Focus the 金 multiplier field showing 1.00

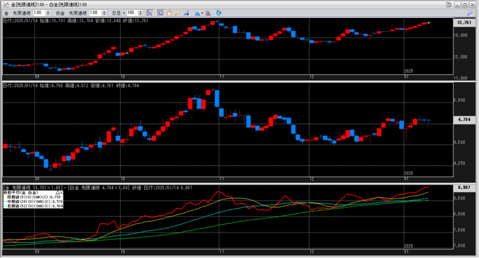(x=39, y=13)
